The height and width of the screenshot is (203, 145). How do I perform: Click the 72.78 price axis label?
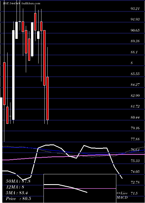135,182
